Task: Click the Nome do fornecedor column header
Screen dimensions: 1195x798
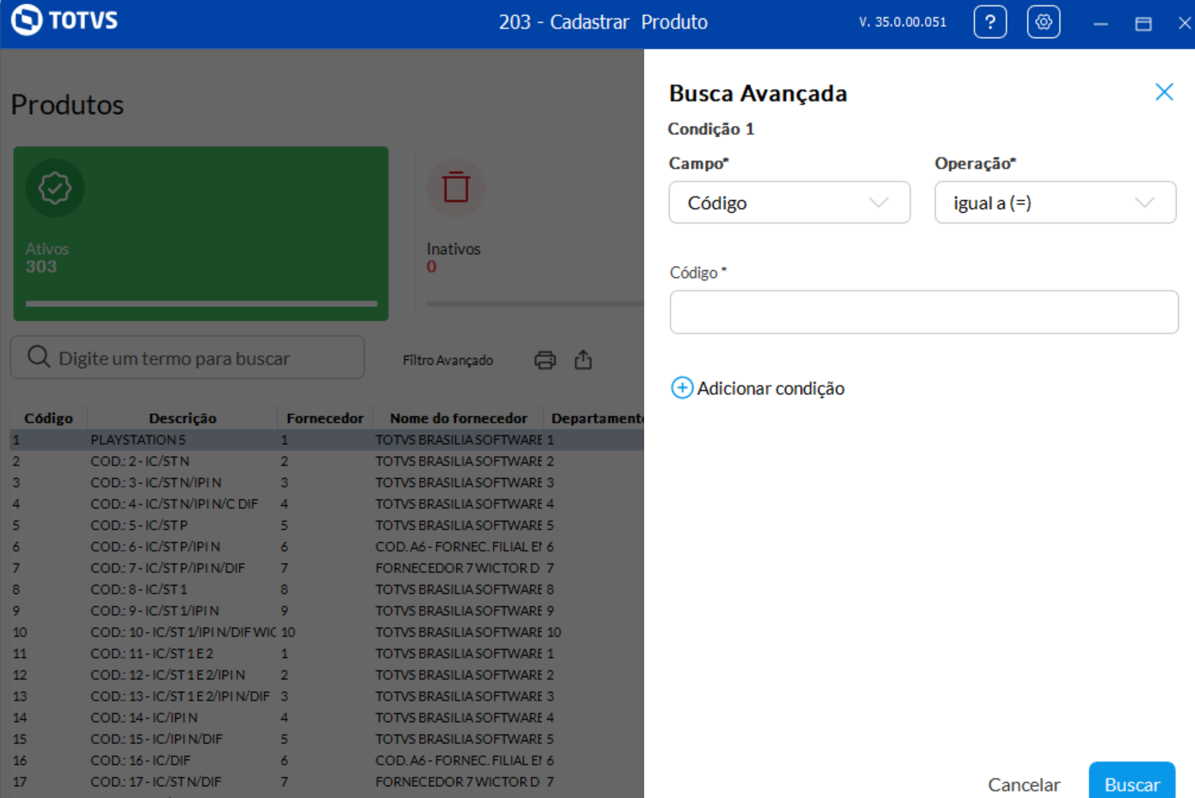Action: [458, 418]
